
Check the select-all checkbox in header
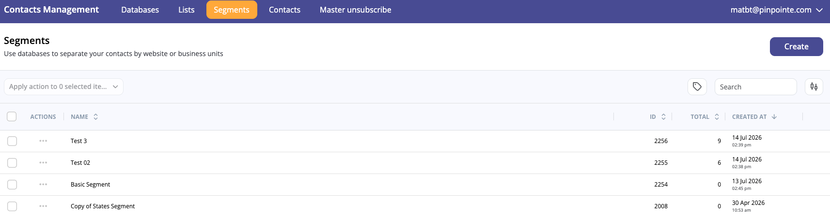[12, 116]
